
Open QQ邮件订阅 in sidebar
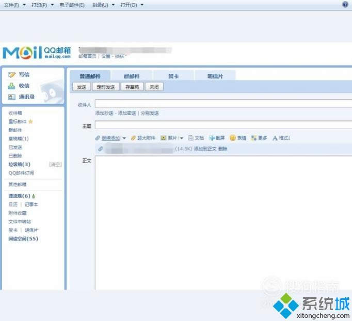(21, 173)
